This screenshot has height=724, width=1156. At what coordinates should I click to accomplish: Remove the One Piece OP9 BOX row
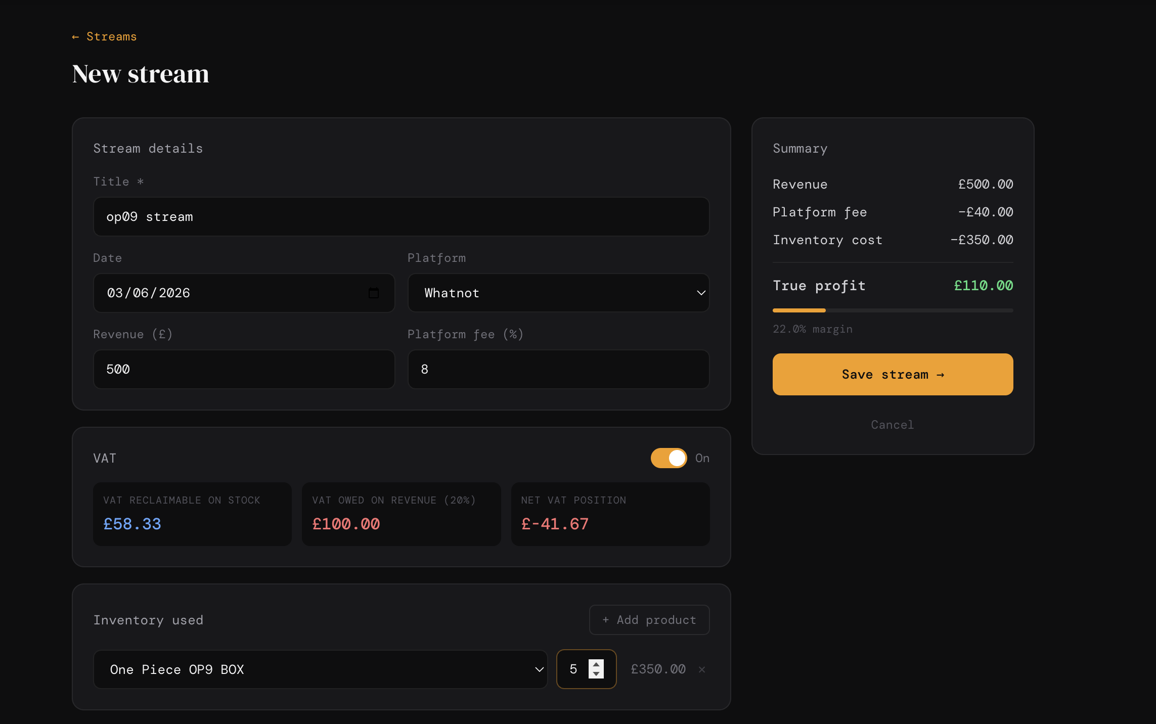point(702,669)
